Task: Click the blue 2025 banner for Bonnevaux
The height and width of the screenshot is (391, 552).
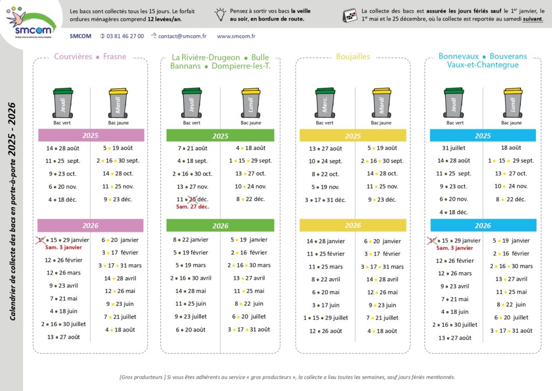Action: click(x=483, y=135)
